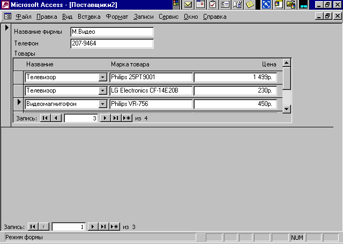The width and height of the screenshot is (343, 244).
Task: Open the Окно menu
Action: 191,17
